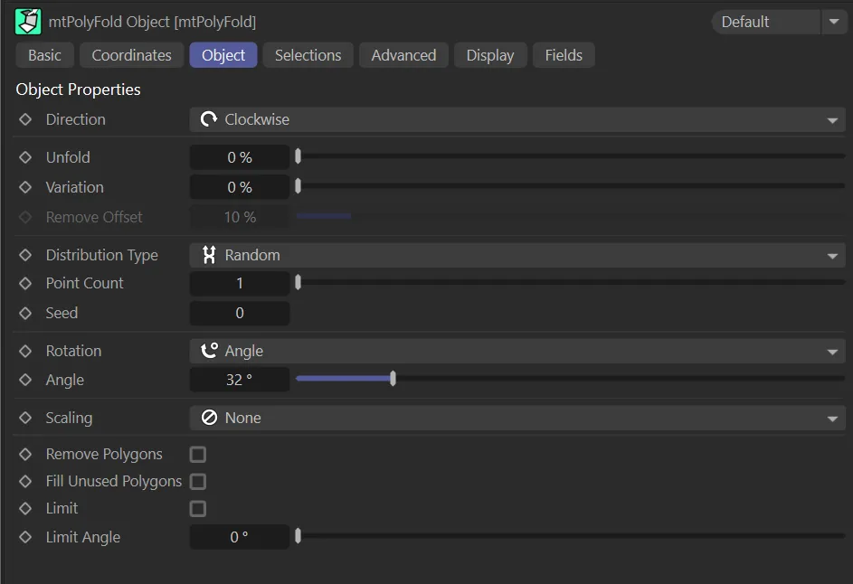The width and height of the screenshot is (853, 584).
Task: Open the Direction dropdown set to Clockwise
Action: coord(517,119)
